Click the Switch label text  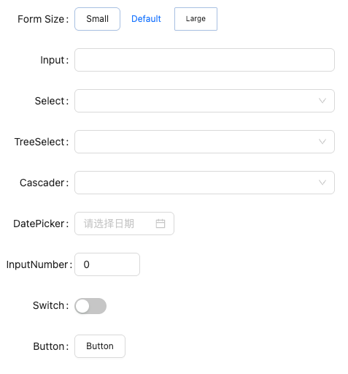tap(48, 305)
